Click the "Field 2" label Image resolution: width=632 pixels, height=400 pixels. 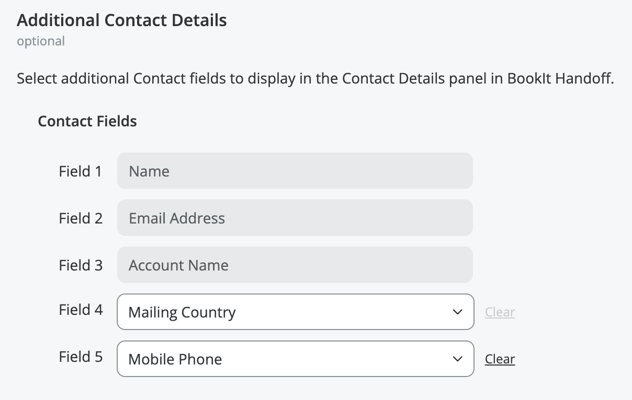coord(81,218)
